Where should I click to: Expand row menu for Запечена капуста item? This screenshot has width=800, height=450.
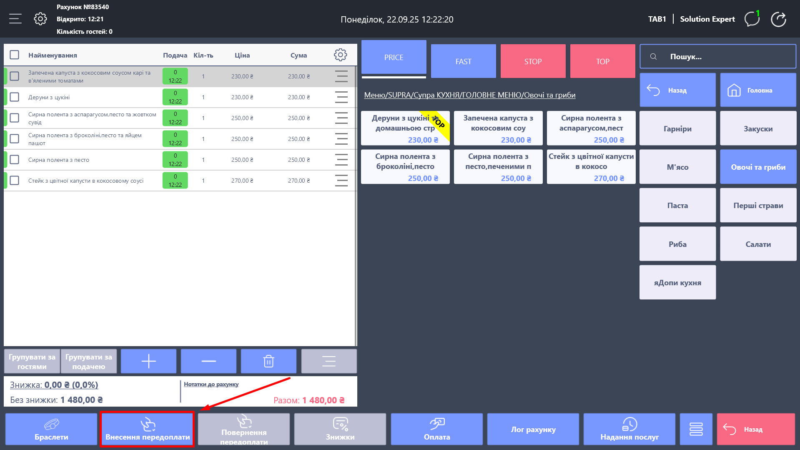(x=341, y=76)
